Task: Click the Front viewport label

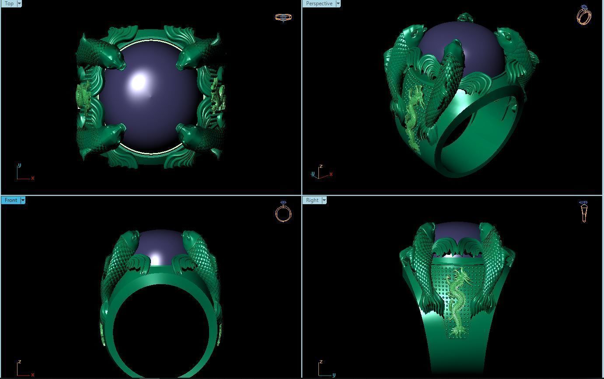Action: click(x=11, y=200)
